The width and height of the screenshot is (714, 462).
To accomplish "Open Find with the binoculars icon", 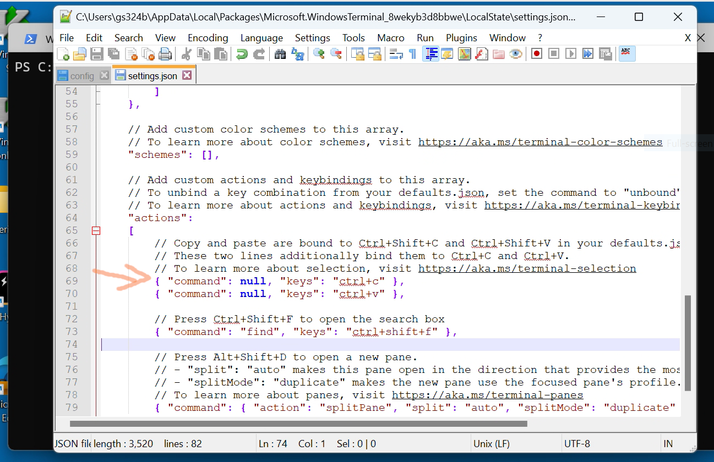I will [x=280, y=54].
